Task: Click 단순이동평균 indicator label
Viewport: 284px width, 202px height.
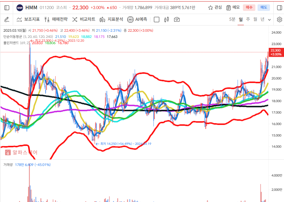Action: [13, 37]
